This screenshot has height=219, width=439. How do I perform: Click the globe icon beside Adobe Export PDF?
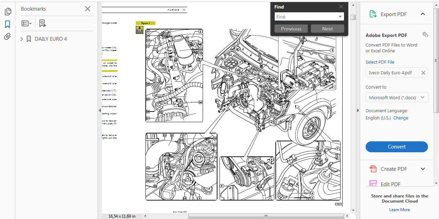tap(425, 35)
